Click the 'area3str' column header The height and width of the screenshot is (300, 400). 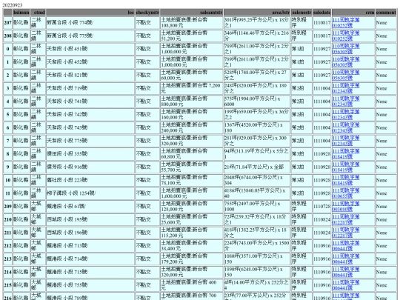point(257,13)
